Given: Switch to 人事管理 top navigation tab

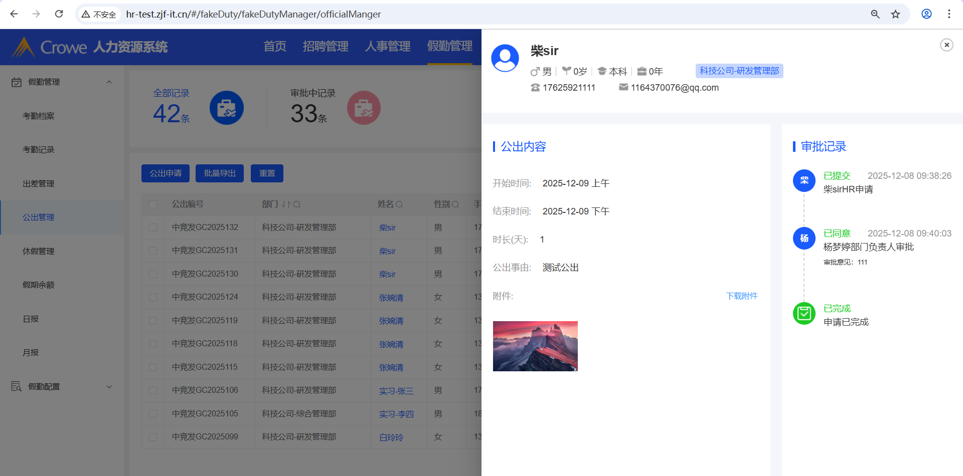Looking at the screenshot, I should click(388, 47).
